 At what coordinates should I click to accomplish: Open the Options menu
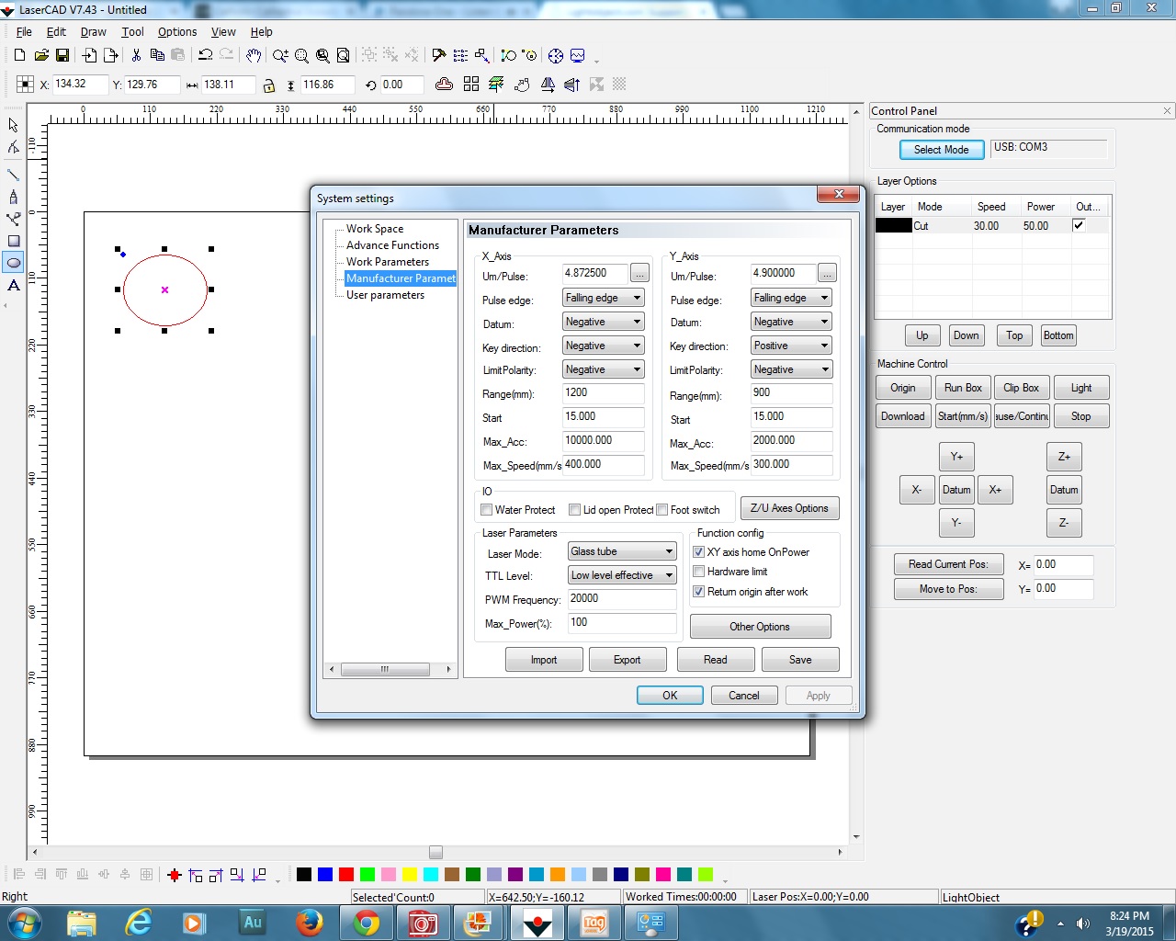pos(176,31)
